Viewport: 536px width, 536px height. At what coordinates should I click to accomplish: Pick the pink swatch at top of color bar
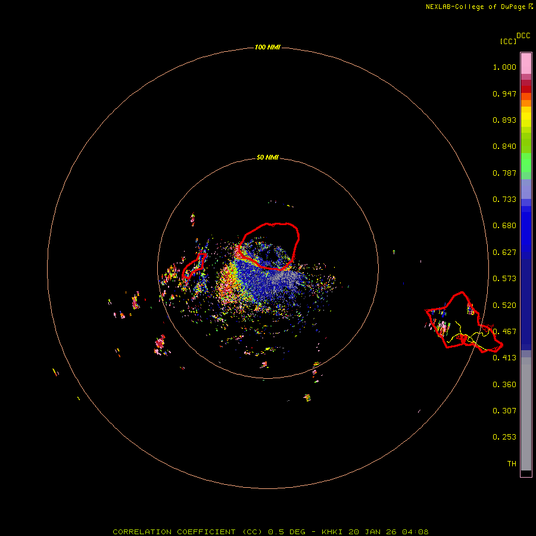tap(526, 64)
